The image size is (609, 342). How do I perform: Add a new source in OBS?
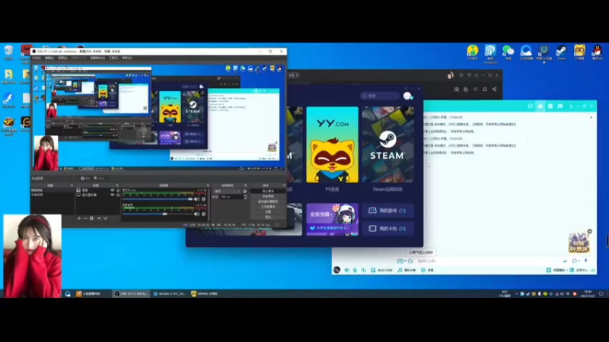(x=79, y=218)
